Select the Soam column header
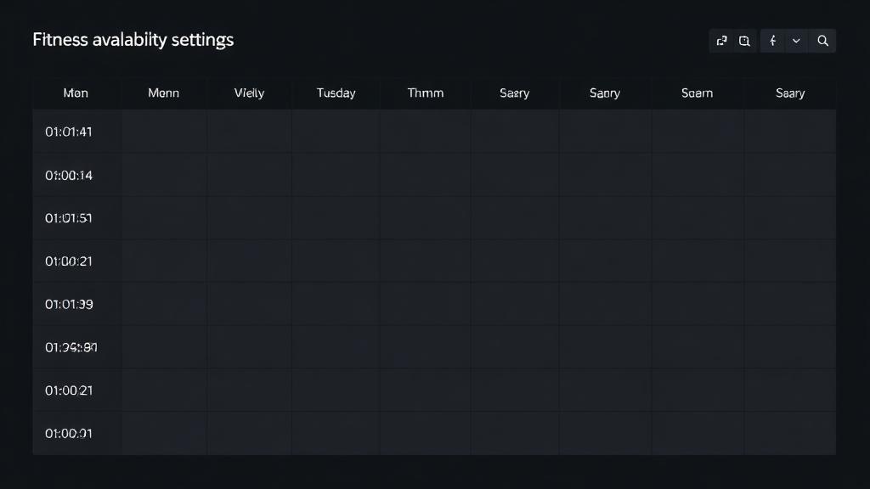Viewport: 870px width, 489px height. pyautogui.click(x=697, y=93)
